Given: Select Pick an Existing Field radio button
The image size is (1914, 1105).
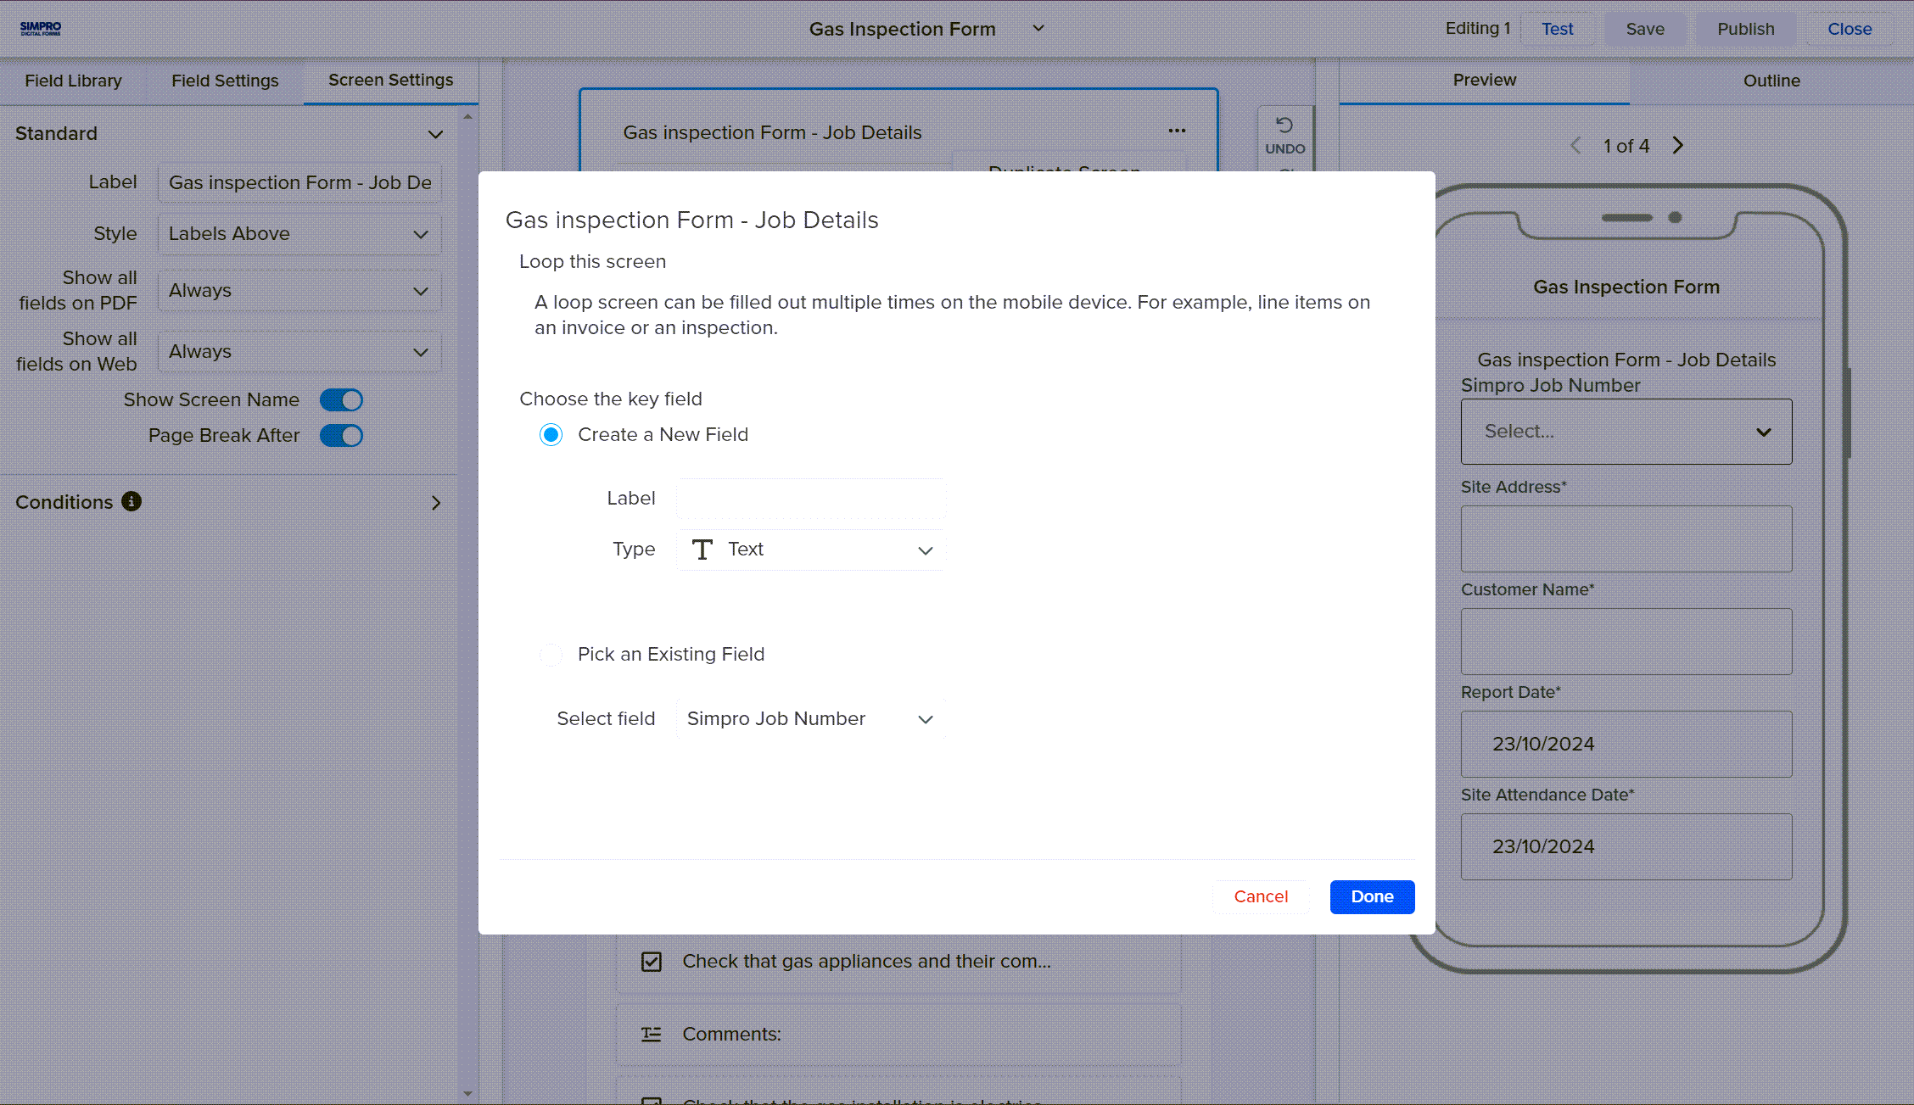Looking at the screenshot, I should pos(551,655).
